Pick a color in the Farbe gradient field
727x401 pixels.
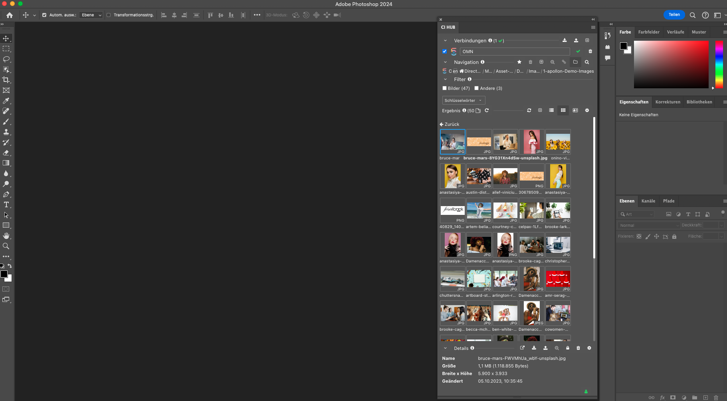671,64
